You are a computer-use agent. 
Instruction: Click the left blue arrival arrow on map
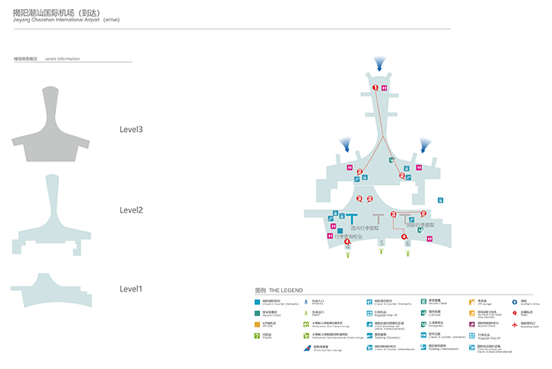click(347, 143)
